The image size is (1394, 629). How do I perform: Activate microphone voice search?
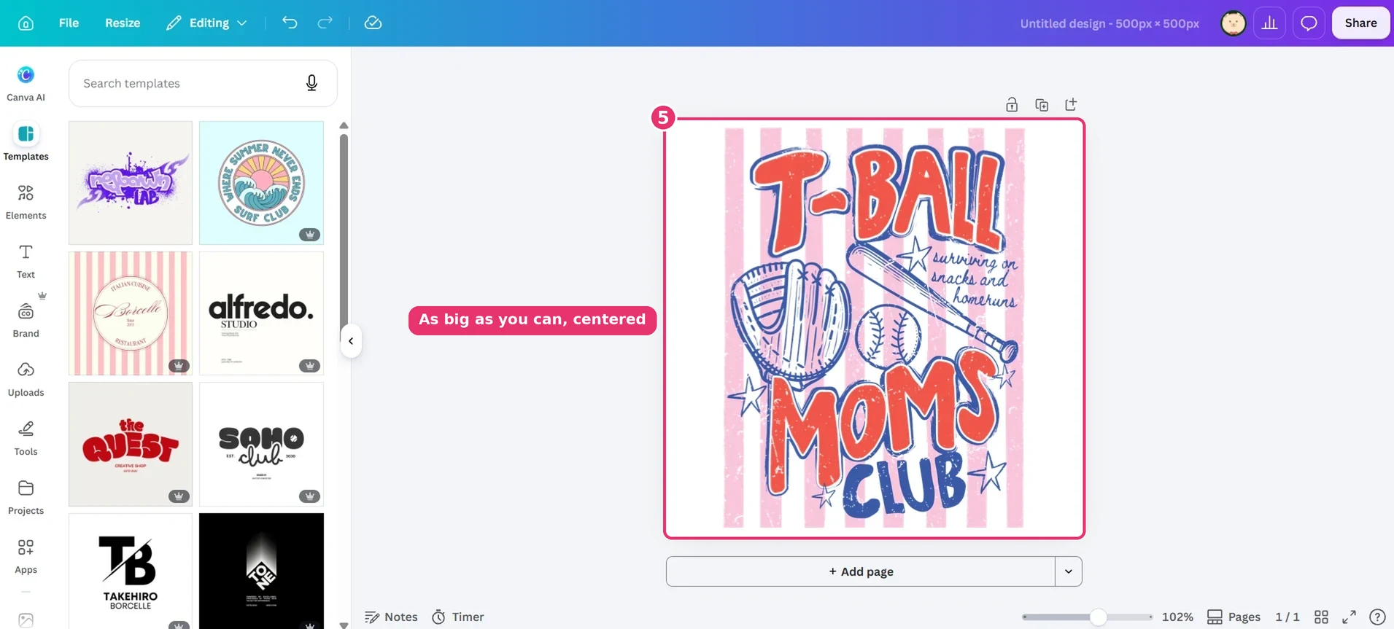pyautogui.click(x=311, y=83)
